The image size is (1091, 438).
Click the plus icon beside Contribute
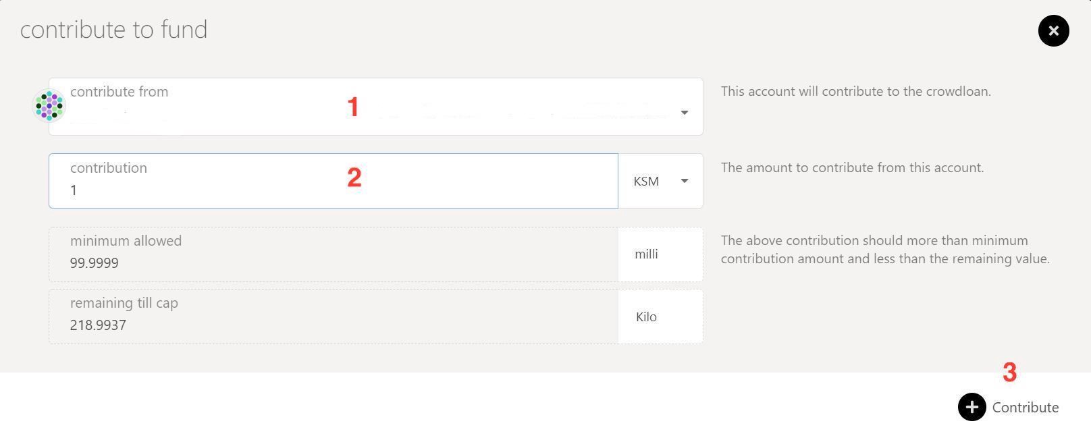[x=972, y=407]
